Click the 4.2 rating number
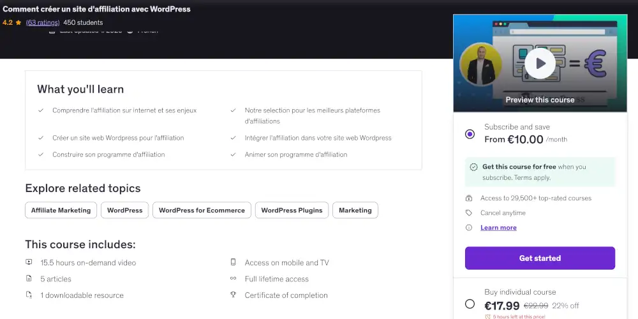The height and width of the screenshot is (319, 638). (x=7, y=22)
